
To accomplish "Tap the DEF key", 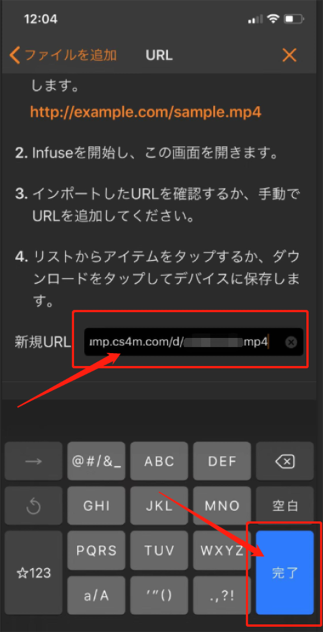I will click(x=222, y=461).
